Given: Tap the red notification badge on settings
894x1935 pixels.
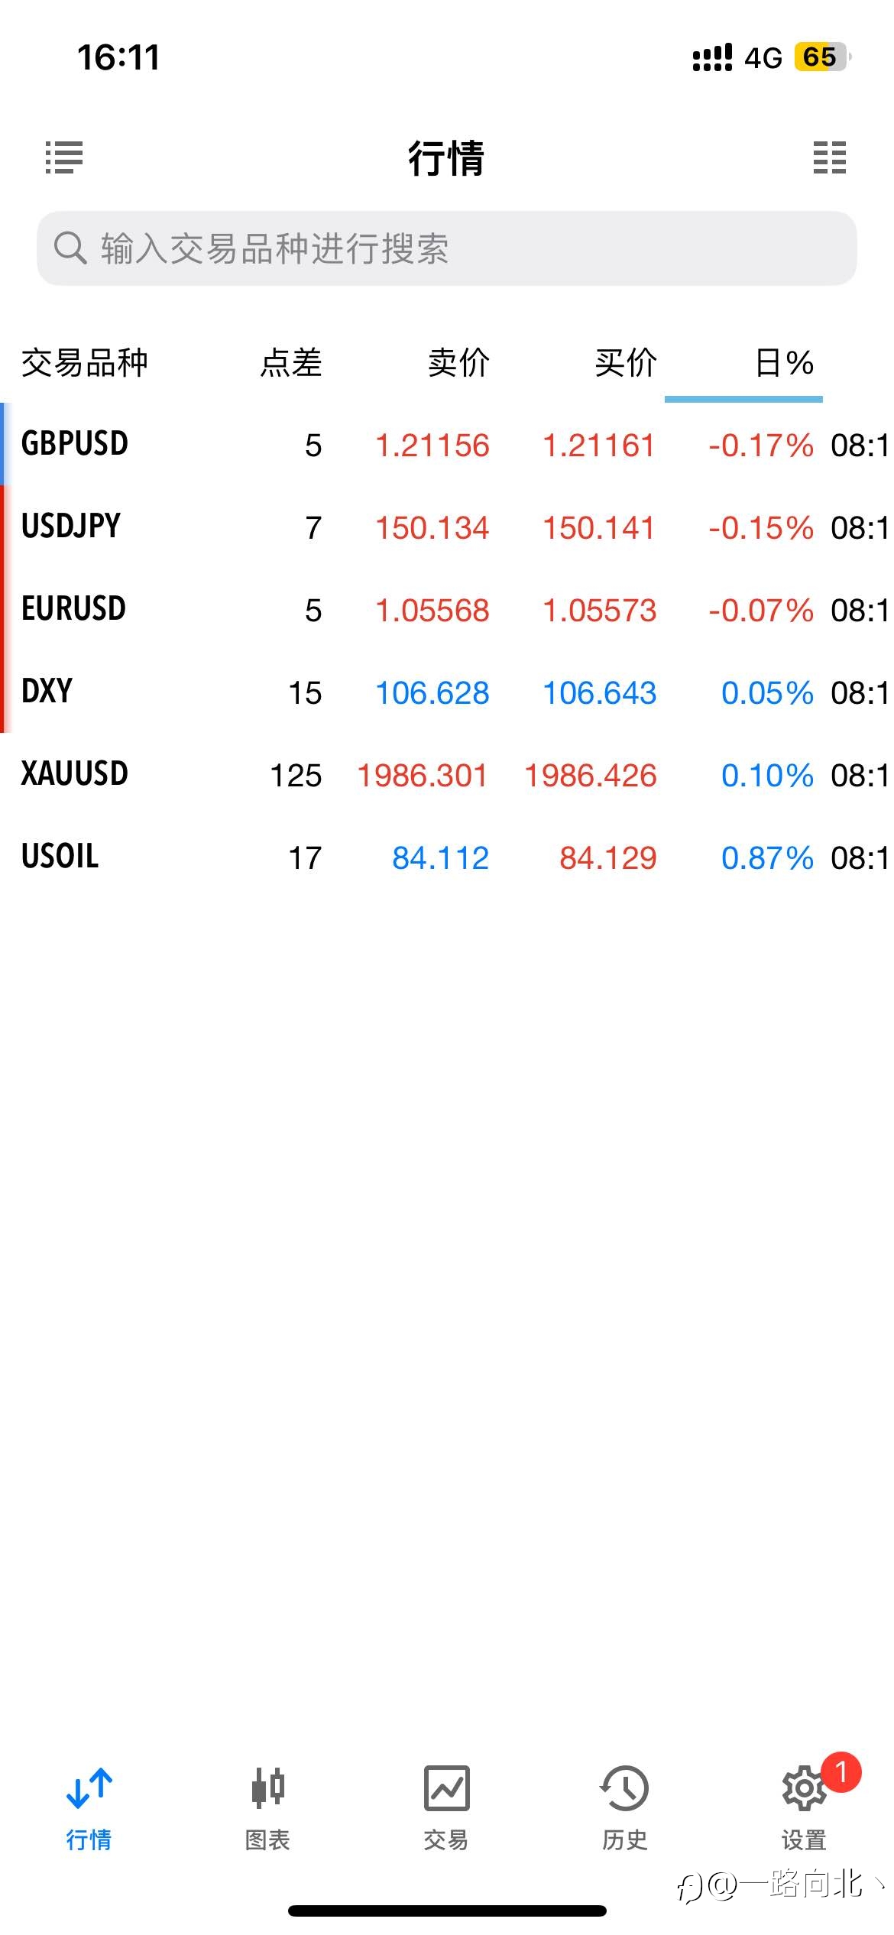Looking at the screenshot, I should (841, 1771).
